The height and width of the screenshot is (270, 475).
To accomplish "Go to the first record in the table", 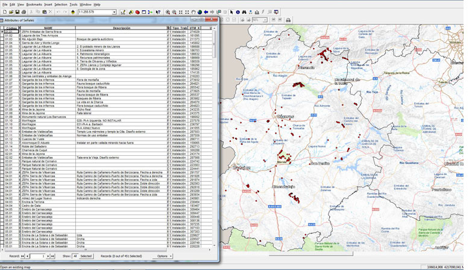I will click(22, 256).
